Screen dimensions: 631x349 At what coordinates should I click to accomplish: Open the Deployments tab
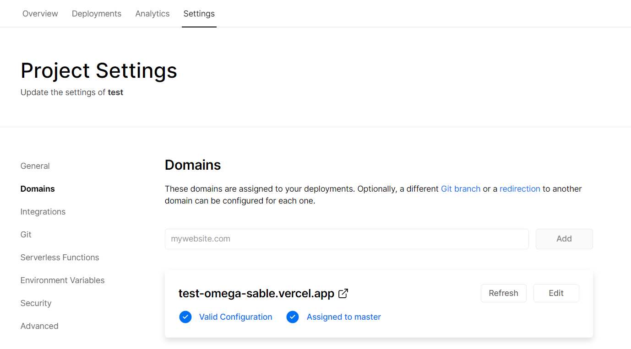tap(97, 14)
